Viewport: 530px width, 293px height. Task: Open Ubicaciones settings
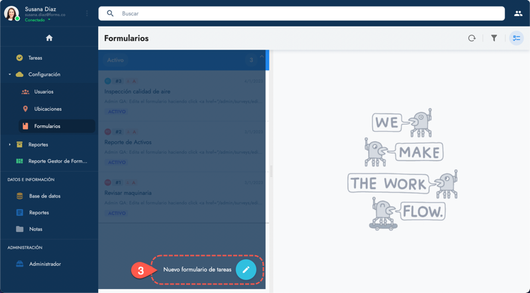(x=49, y=109)
